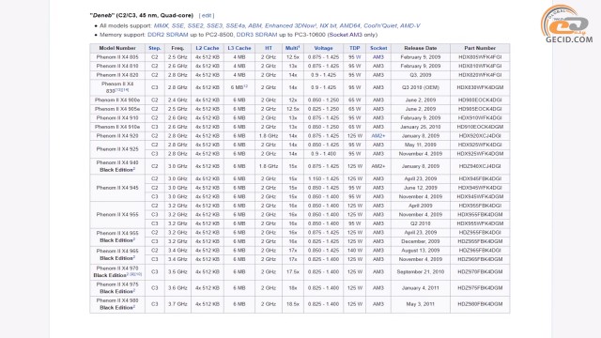This screenshot has width=601, height=338.
Task: Open the AM3 link in X4 805 row
Action: pos(378,57)
